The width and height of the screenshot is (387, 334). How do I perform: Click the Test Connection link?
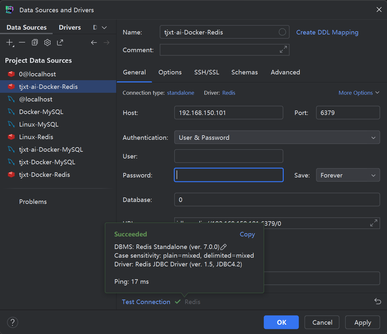tap(146, 302)
